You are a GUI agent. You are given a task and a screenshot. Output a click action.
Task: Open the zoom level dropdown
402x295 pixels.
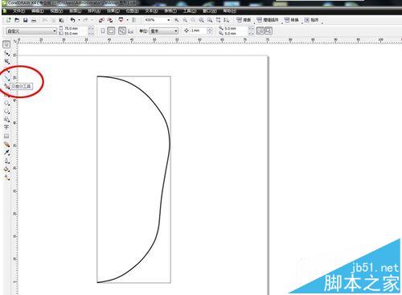point(169,20)
